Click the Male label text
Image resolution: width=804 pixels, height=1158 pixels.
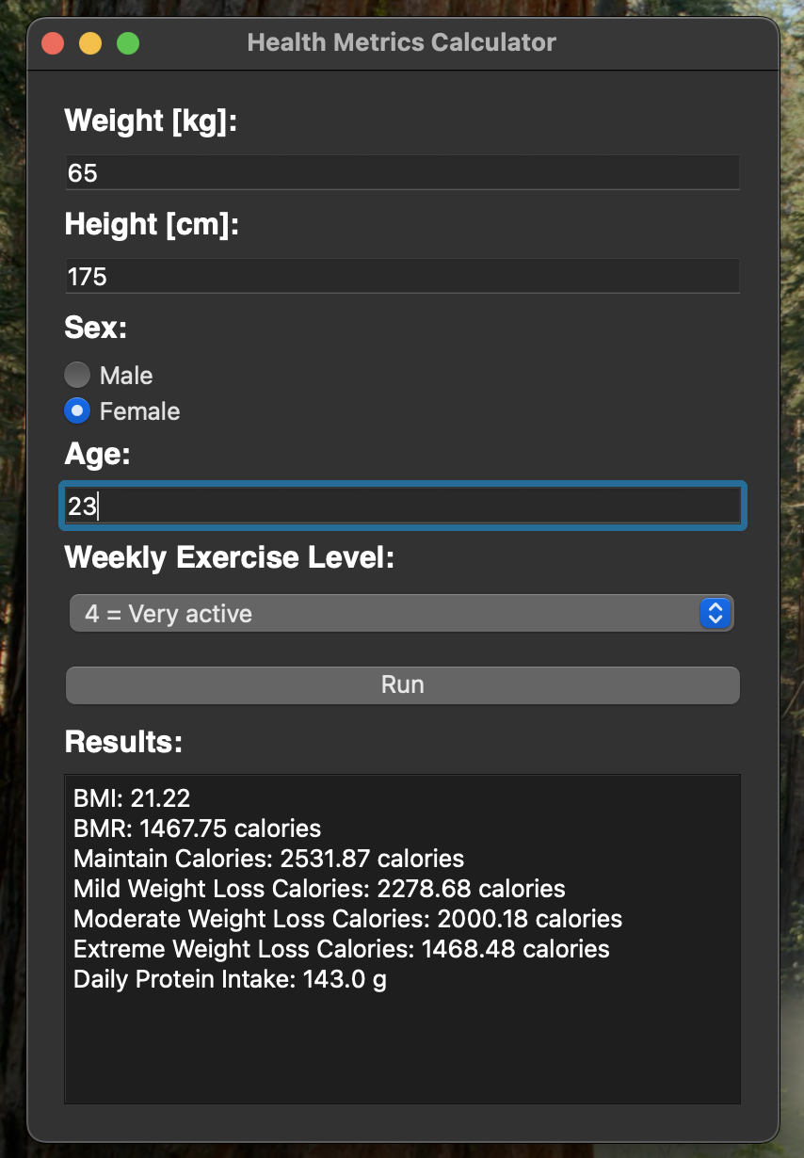pos(126,376)
